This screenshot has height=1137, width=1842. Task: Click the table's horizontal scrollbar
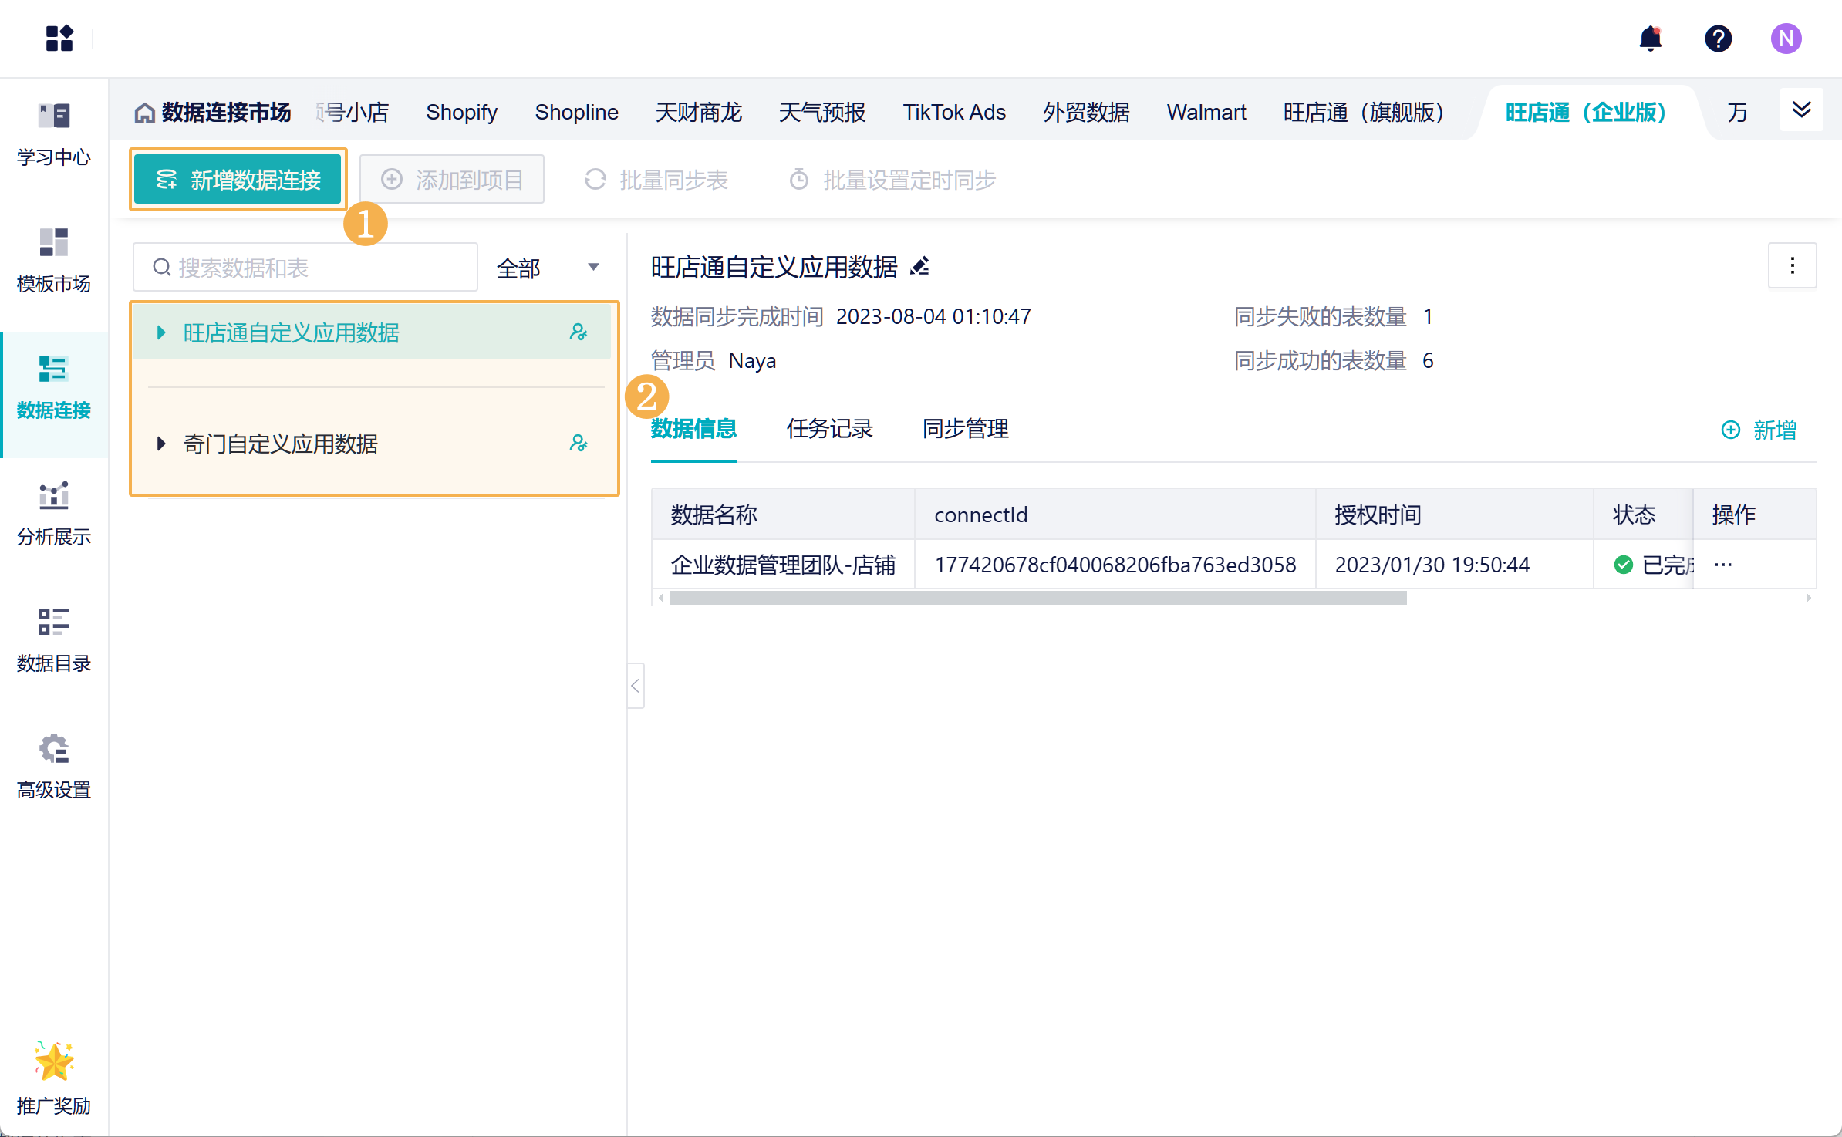(x=1037, y=599)
